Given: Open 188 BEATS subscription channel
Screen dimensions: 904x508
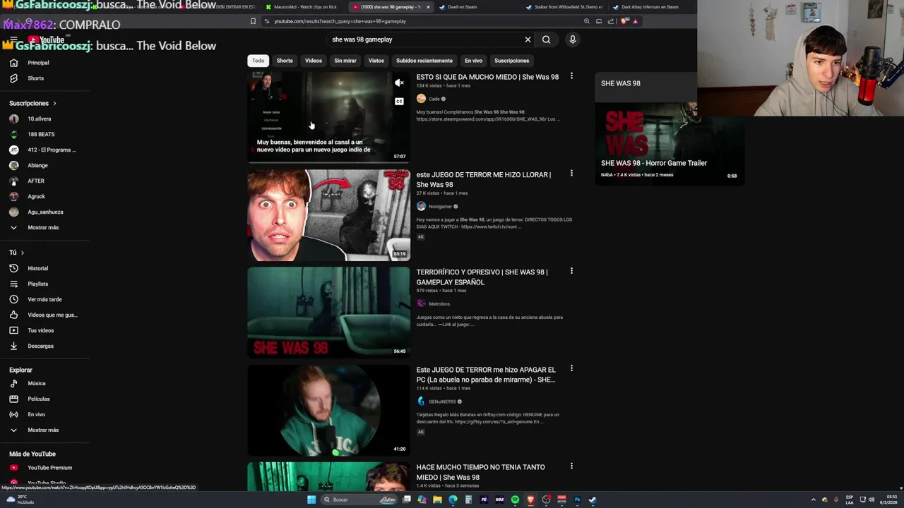Looking at the screenshot, I should tap(40, 134).
